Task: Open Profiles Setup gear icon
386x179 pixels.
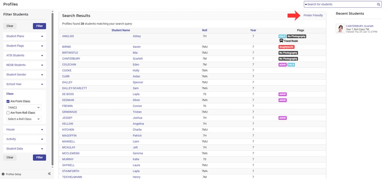Action: pyautogui.click(x=3, y=174)
